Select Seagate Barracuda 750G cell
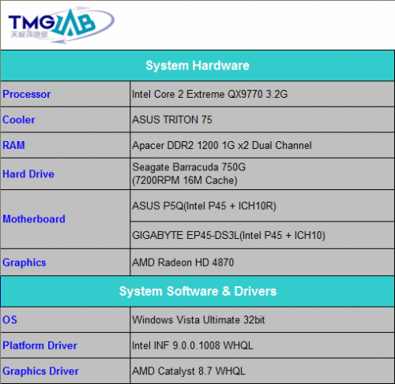 (262, 173)
